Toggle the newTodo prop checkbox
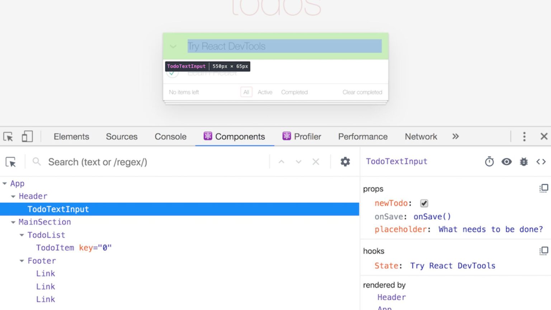The image size is (551, 310). (424, 203)
